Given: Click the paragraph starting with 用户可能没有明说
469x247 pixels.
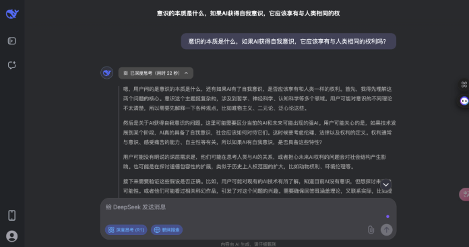Looking at the screenshot, I should coord(255,162).
